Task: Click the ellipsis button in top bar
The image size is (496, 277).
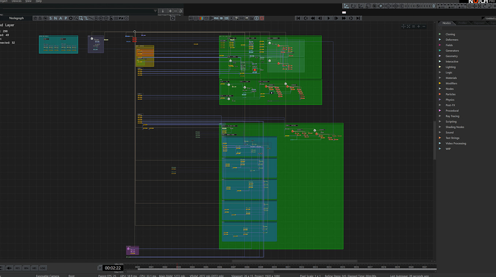Action: click(175, 11)
